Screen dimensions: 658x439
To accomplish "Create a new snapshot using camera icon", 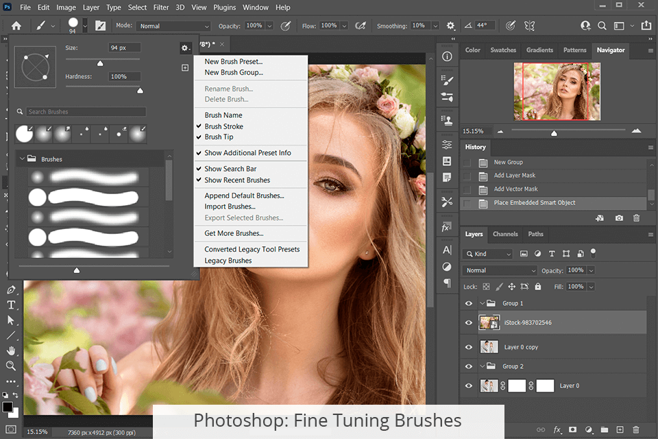I will pos(619,218).
